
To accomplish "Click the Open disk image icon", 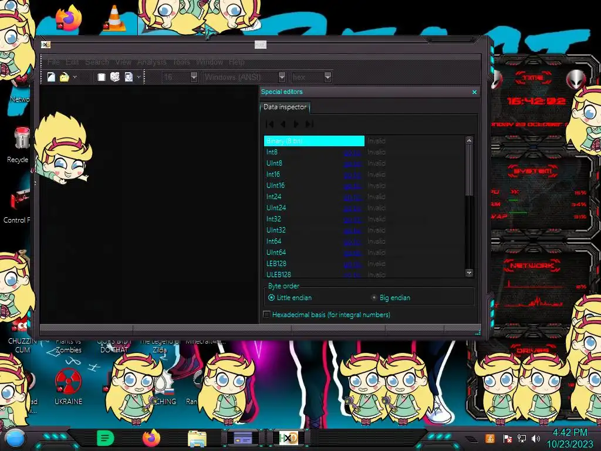I will [129, 77].
